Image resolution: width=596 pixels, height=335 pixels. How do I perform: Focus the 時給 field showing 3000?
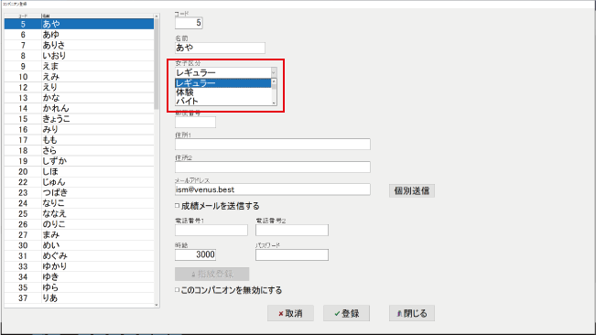(x=195, y=254)
